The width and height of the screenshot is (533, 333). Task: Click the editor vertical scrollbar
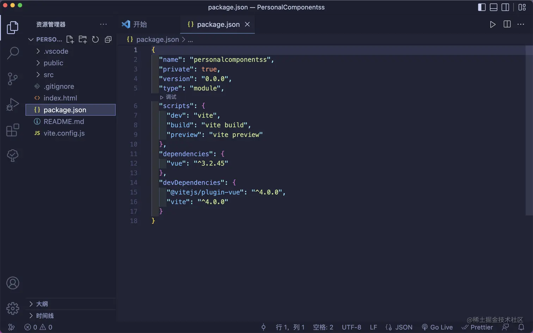(529, 130)
